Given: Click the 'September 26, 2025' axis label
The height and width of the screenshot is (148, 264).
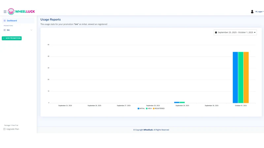Looking at the screenshot, I should tap(94, 106).
